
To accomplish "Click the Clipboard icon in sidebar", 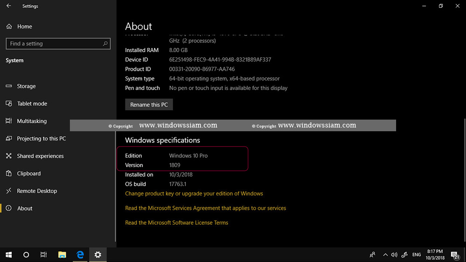I will 9,173.
